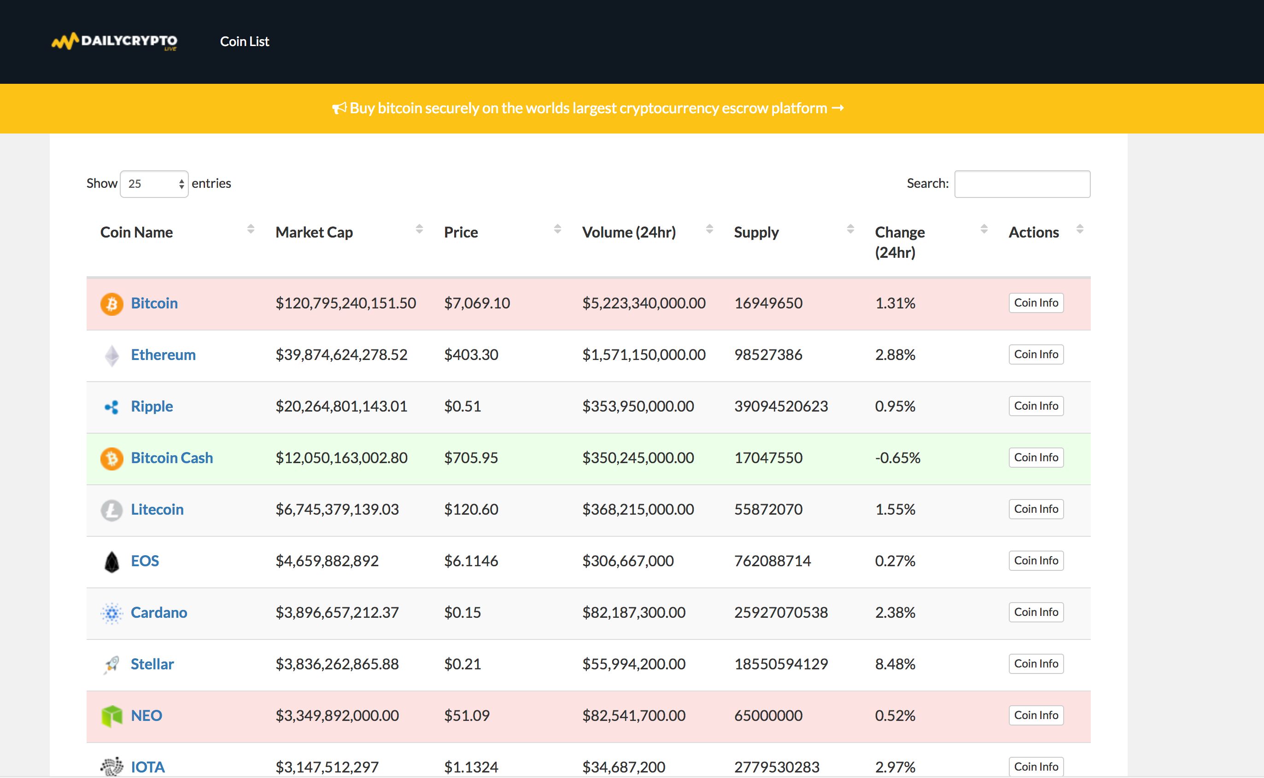
Task: Click Coin Info button for Cardano
Action: 1036,612
